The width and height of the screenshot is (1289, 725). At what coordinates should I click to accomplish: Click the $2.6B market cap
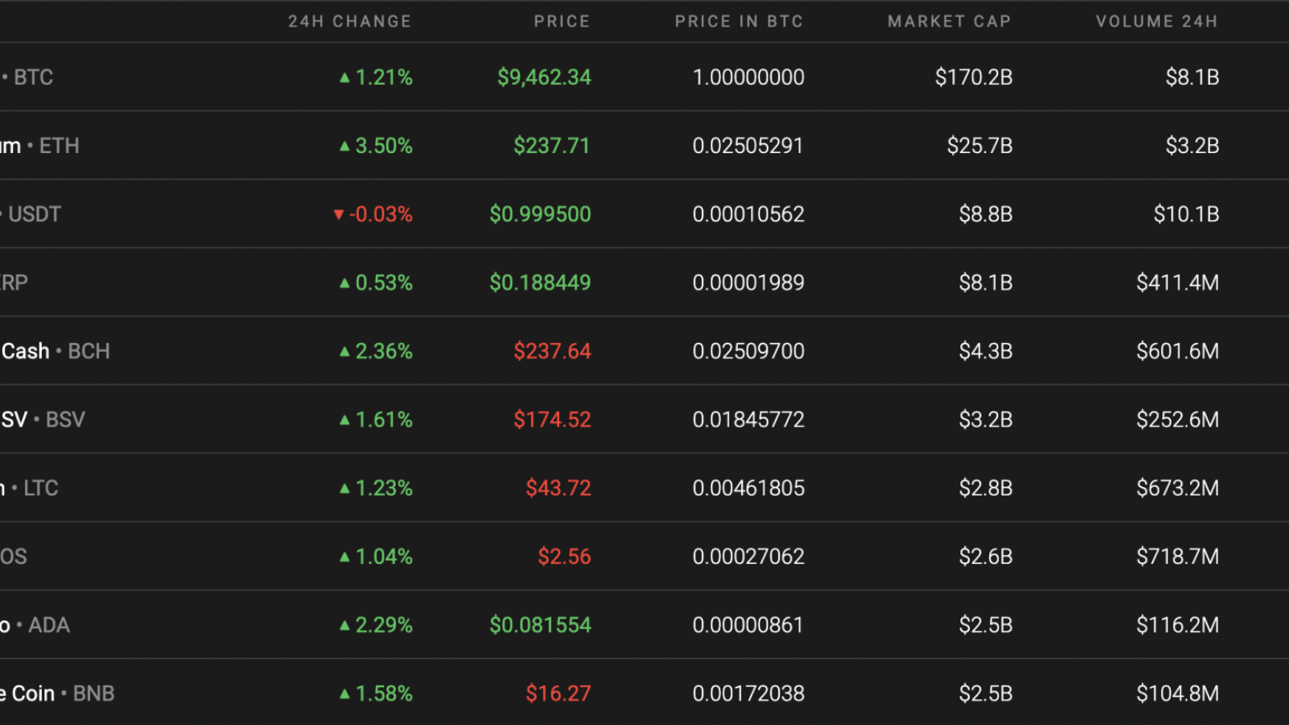click(985, 557)
